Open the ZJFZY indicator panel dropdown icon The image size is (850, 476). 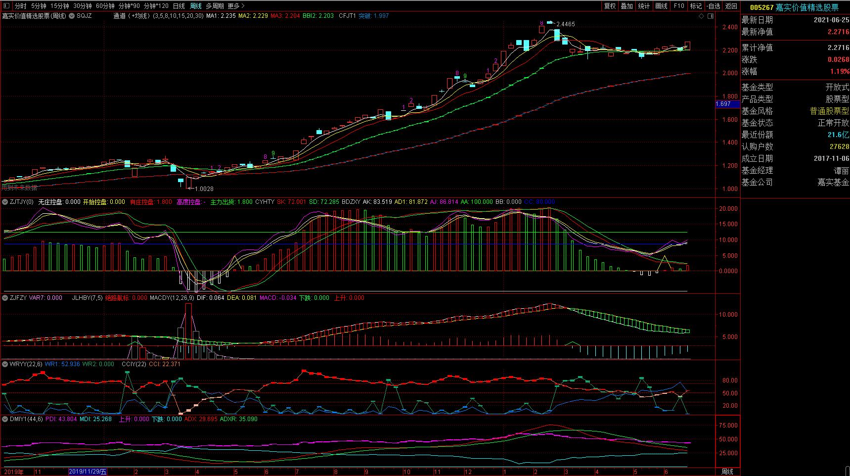point(5,298)
